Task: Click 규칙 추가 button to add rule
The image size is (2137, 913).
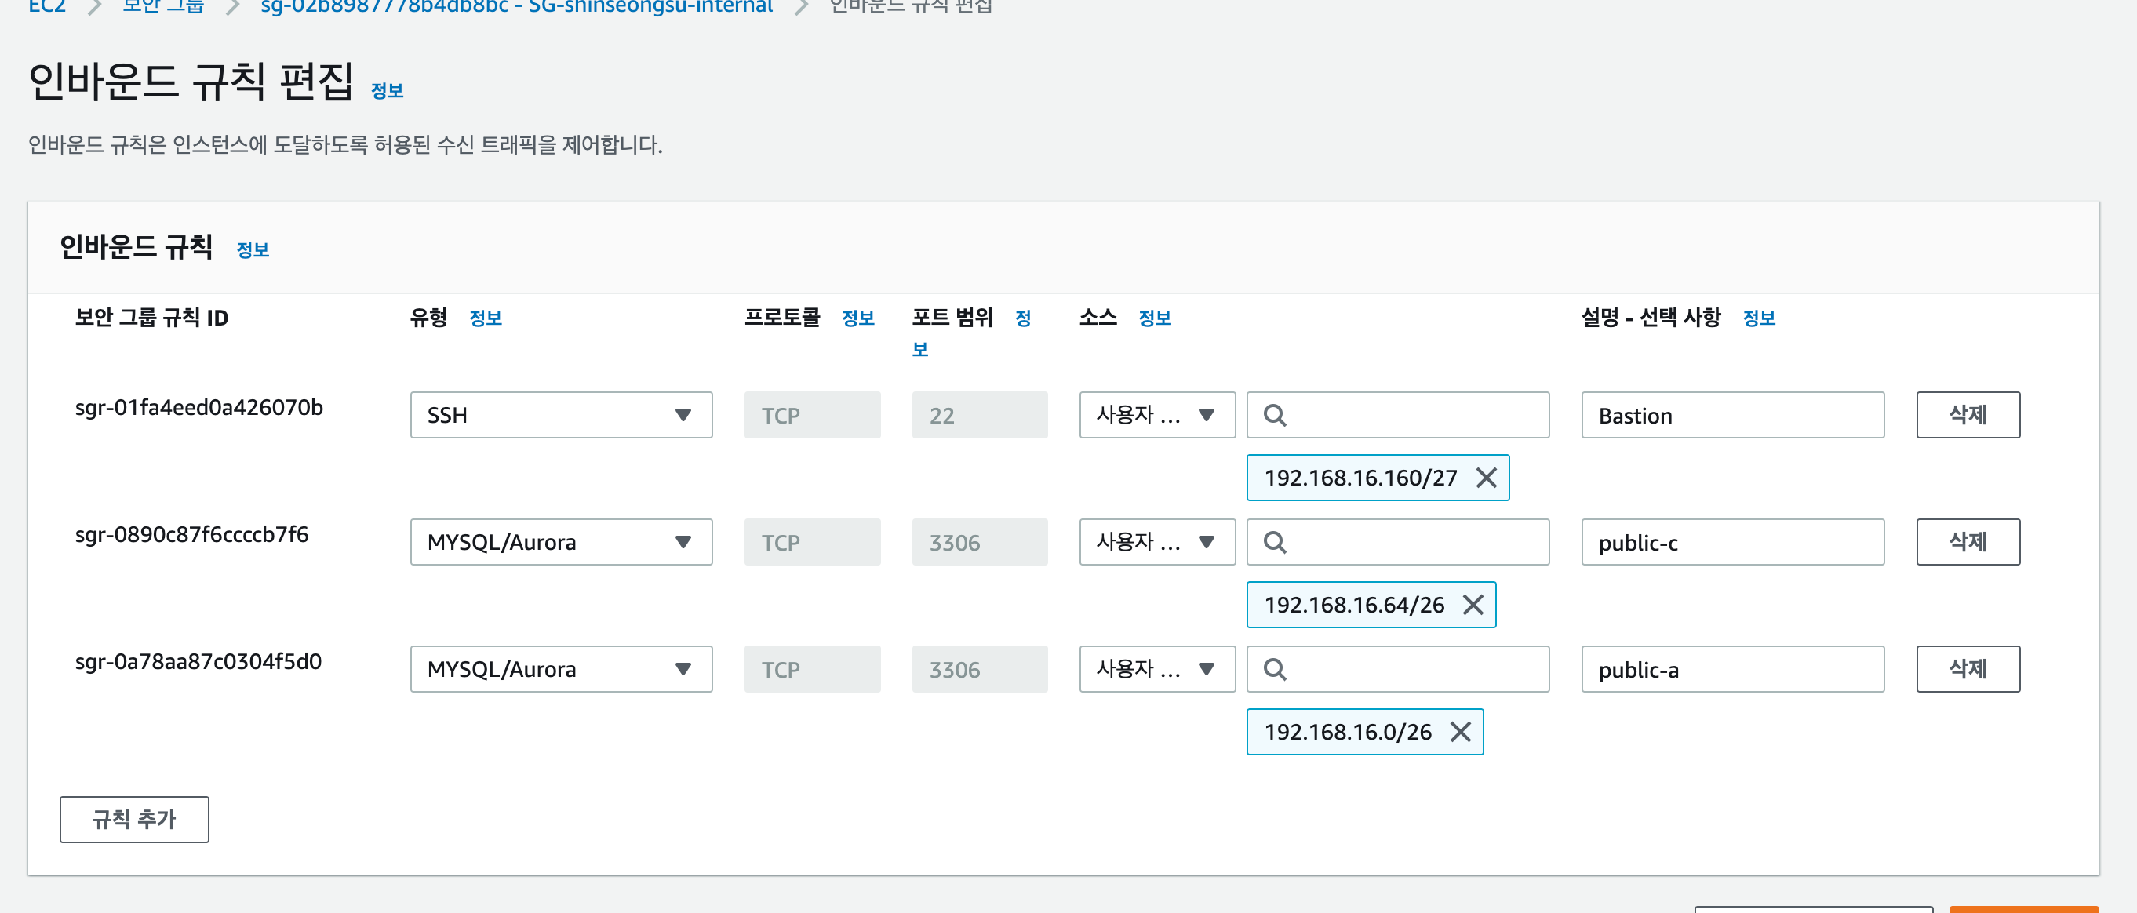Action: [x=133, y=818]
